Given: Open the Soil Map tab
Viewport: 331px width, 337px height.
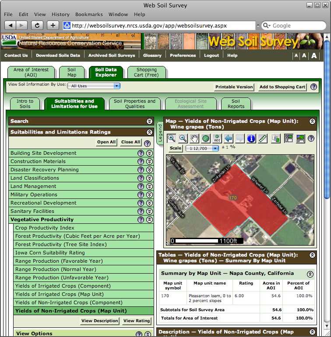Looking at the screenshot, I should [71, 72].
